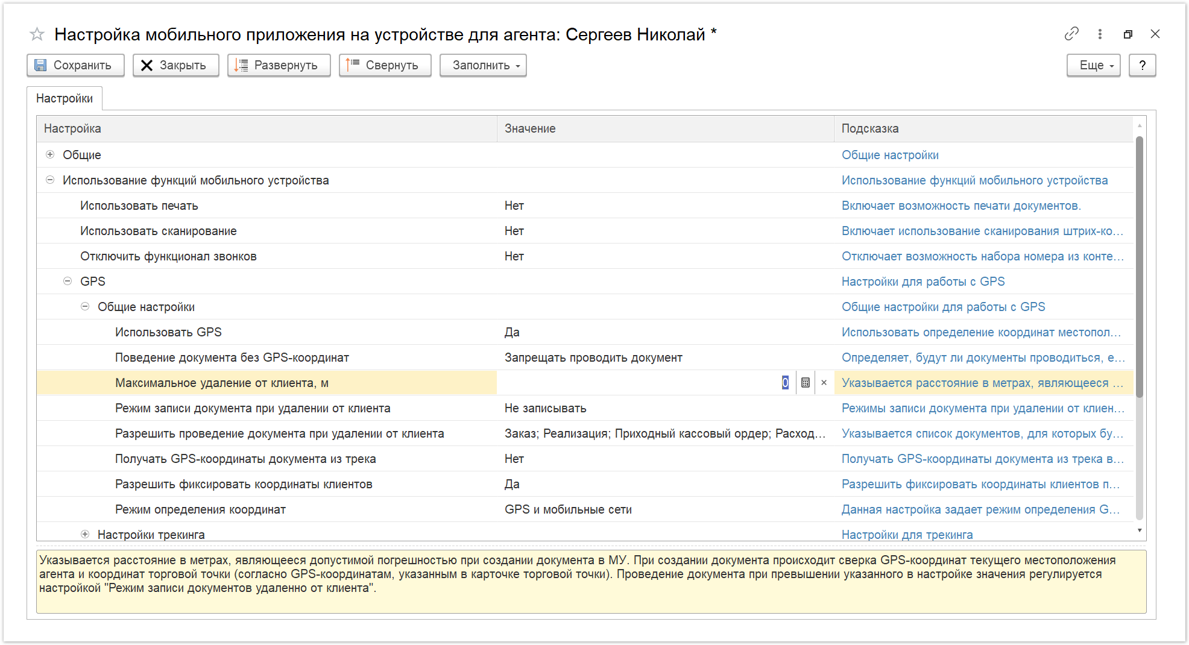Collapse the GPS group
The image size is (1189, 645).
pos(68,281)
